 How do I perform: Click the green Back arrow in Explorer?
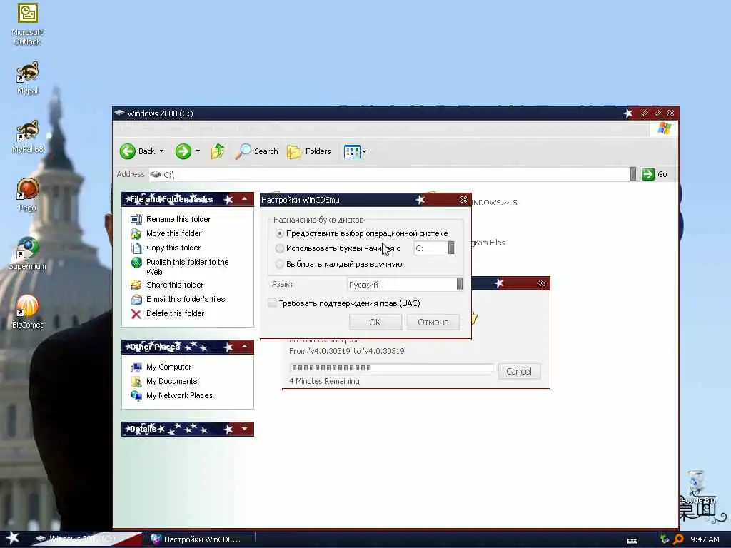127,151
